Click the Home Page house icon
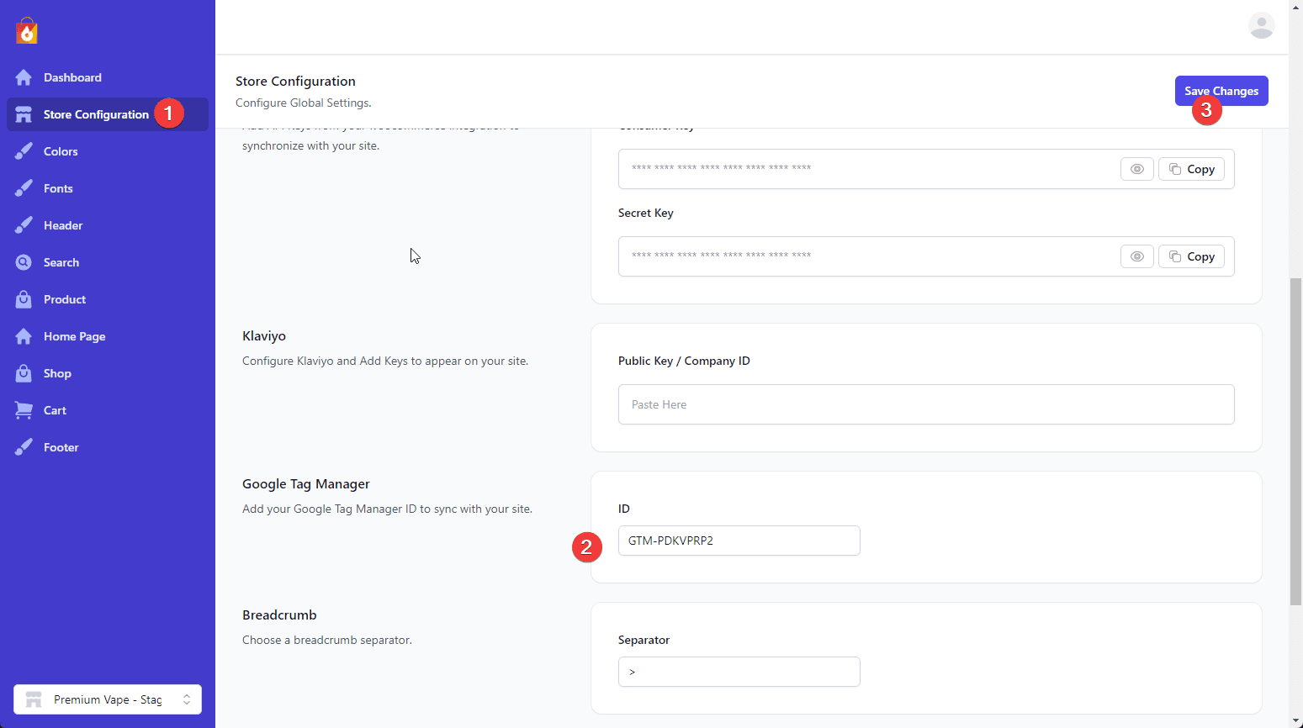 coord(24,336)
